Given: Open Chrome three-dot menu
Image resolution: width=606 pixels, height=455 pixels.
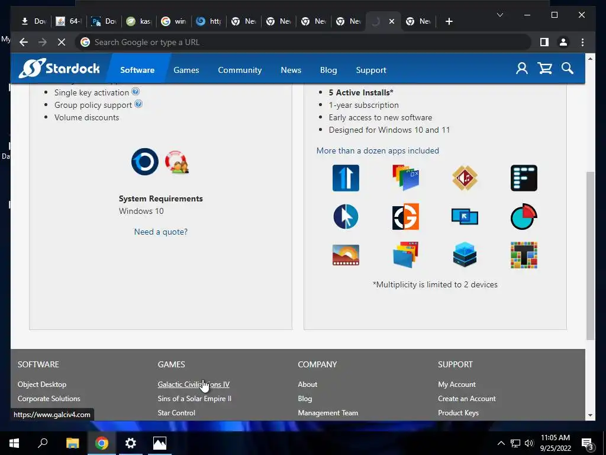Looking at the screenshot, I should pos(582,42).
